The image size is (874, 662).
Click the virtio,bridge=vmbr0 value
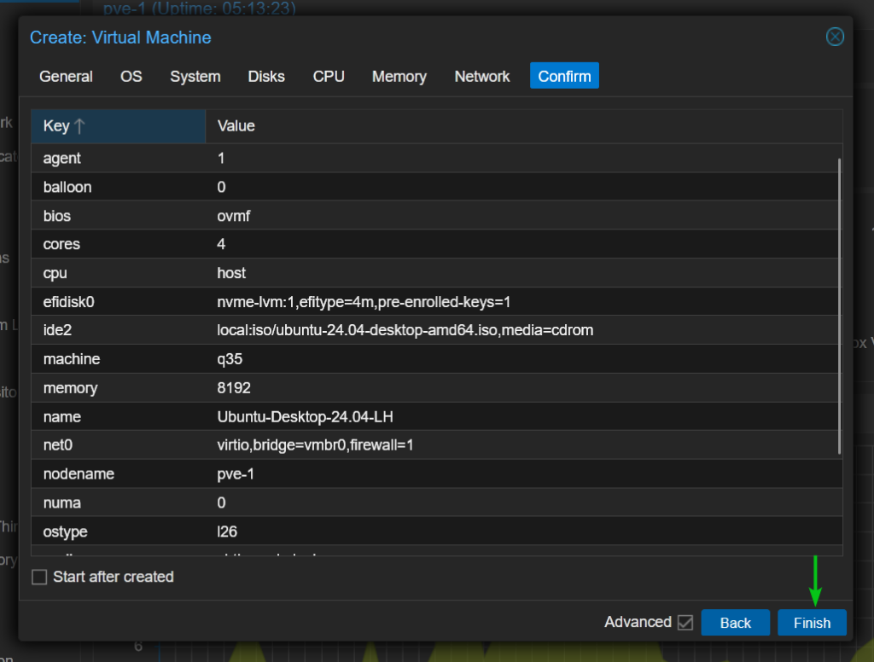tap(315, 445)
